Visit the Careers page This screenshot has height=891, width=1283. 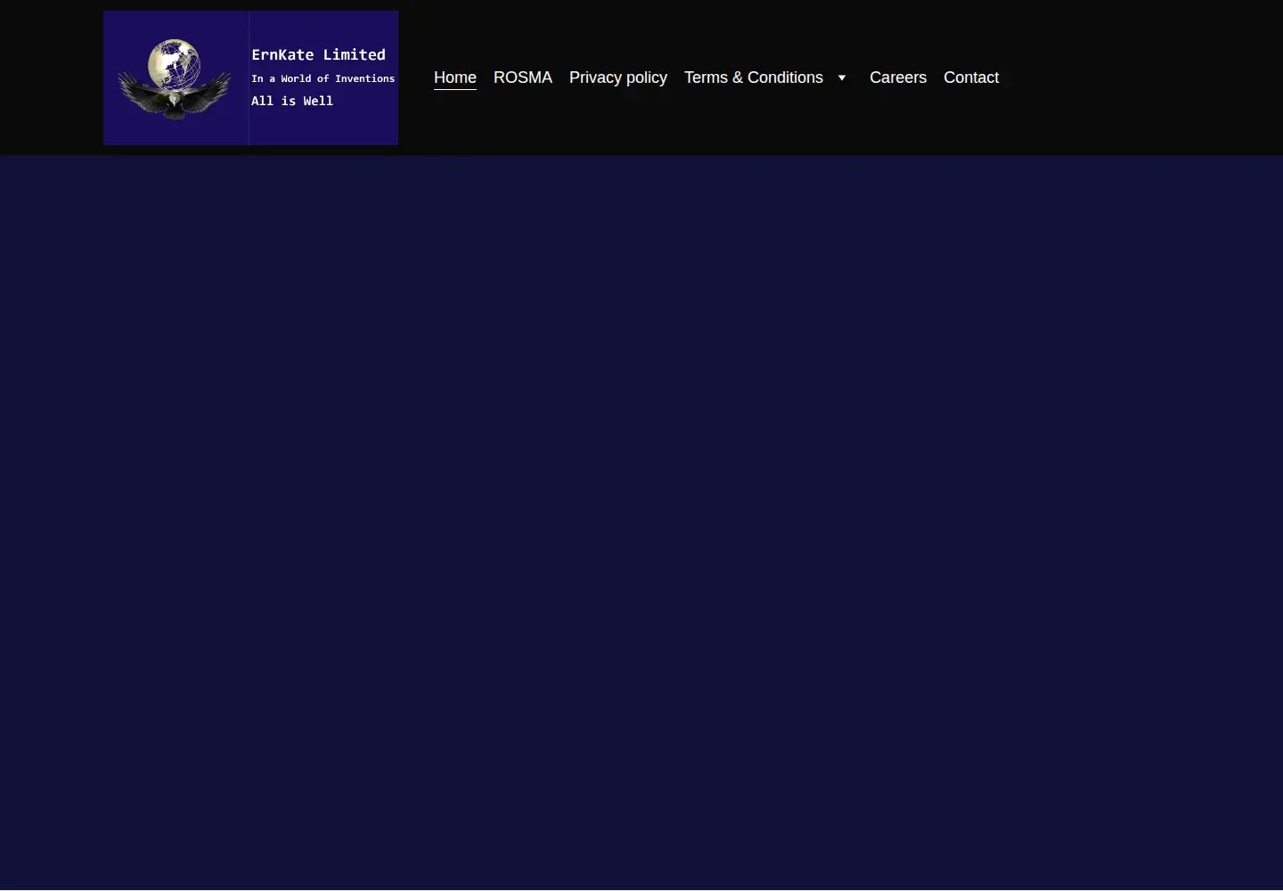pyautogui.click(x=898, y=78)
